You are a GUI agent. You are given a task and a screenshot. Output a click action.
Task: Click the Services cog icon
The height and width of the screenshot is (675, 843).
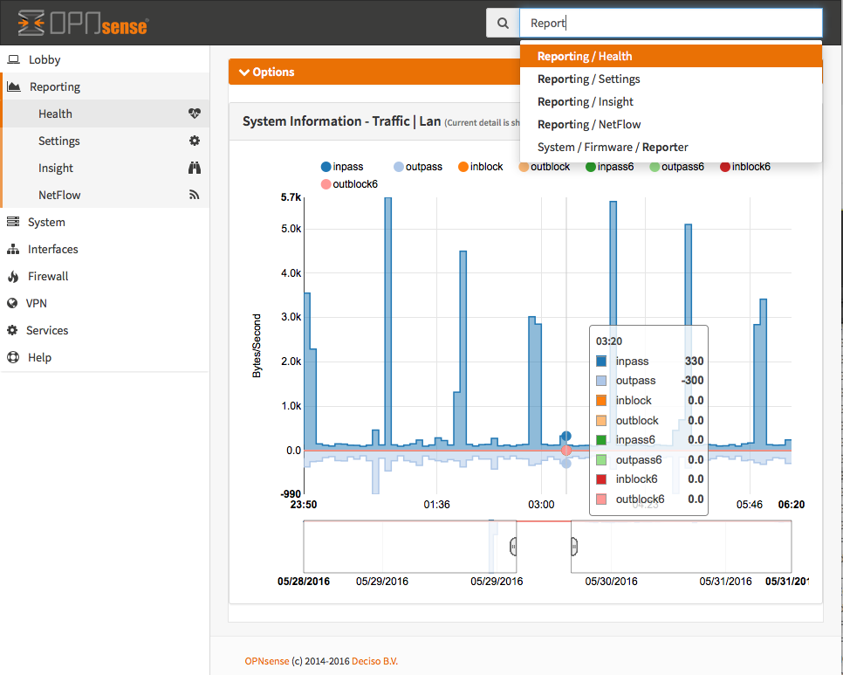pos(12,330)
